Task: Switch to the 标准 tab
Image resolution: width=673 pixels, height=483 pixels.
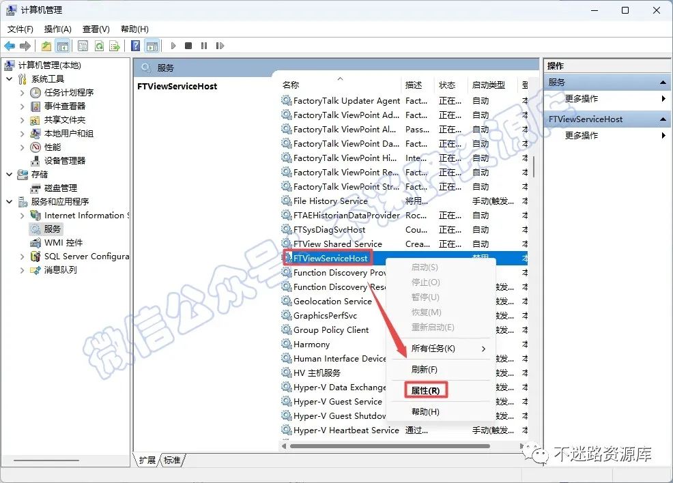Action: tap(172, 460)
